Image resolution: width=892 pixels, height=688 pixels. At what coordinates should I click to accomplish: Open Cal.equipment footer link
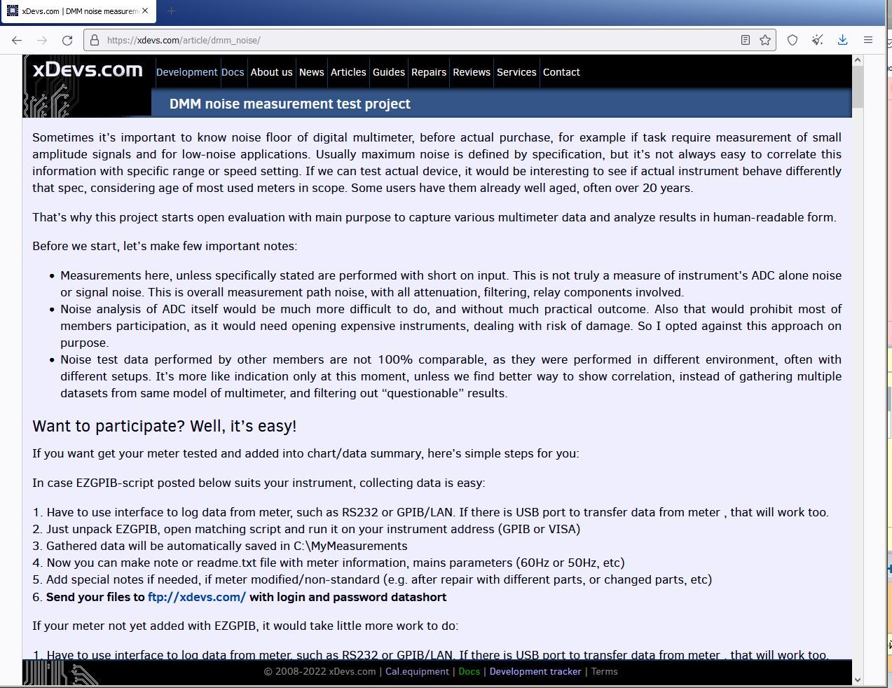coord(417,671)
